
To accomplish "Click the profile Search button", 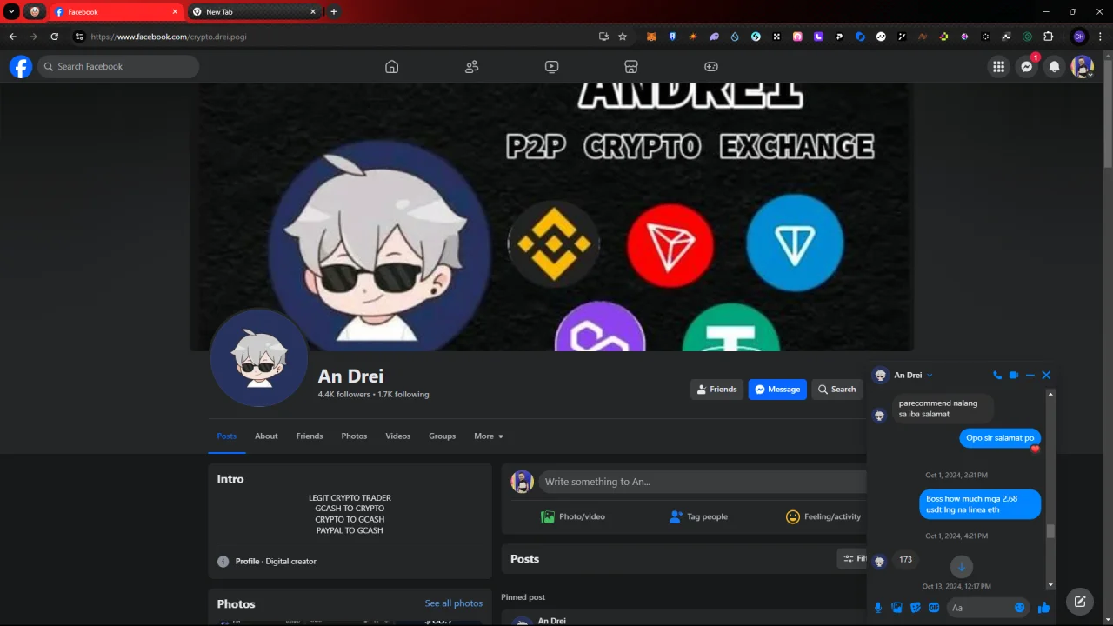I will click(837, 390).
